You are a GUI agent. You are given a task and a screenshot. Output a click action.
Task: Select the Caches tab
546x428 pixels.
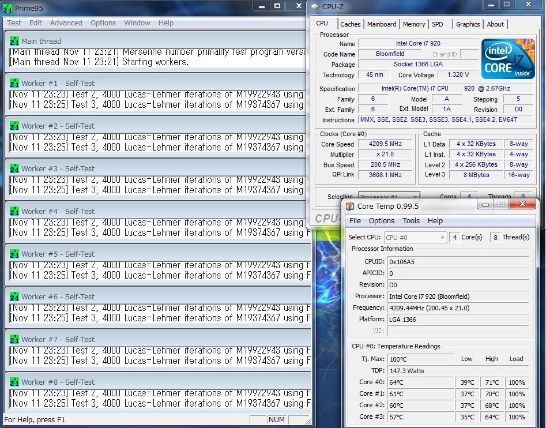click(x=350, y=24)
